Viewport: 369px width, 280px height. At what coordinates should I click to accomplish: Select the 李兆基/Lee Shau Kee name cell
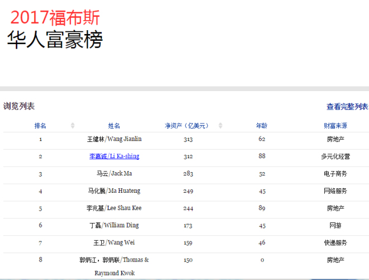(x=114, y=208)
